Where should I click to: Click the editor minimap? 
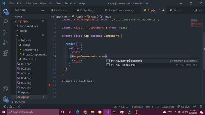pos(196,22)
